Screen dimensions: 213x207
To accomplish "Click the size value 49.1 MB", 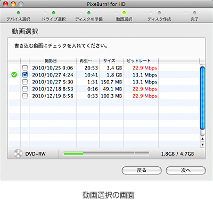I will tap(112, 89).
